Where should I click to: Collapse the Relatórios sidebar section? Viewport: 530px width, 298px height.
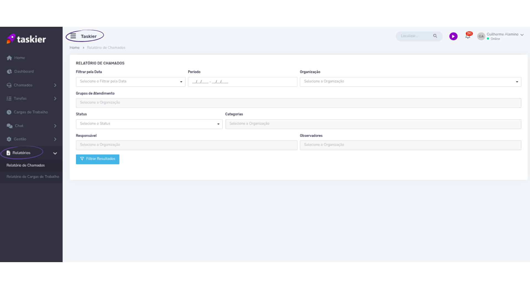point(55,153)
